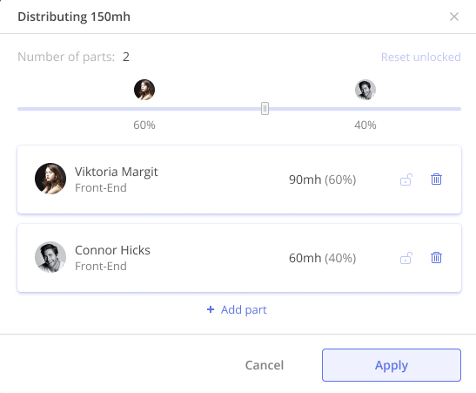476x393 pixels.
Task: Click Viktoria's small avatar above the slider
Action: pos(144,90)
